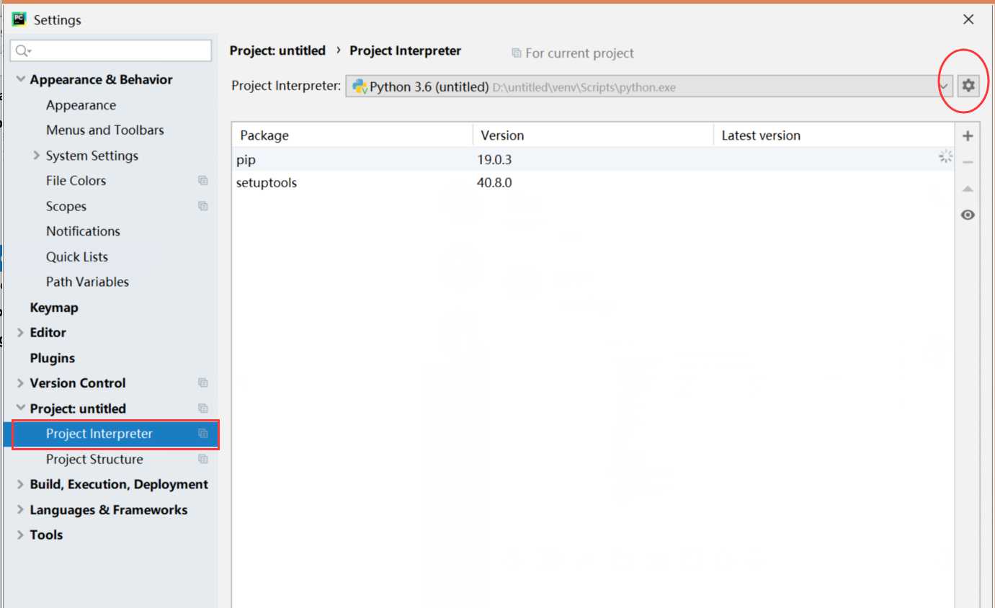Close the Settings dialog
Screen dimensions: 995x608
pyautogui.click(x=968, y=19)
